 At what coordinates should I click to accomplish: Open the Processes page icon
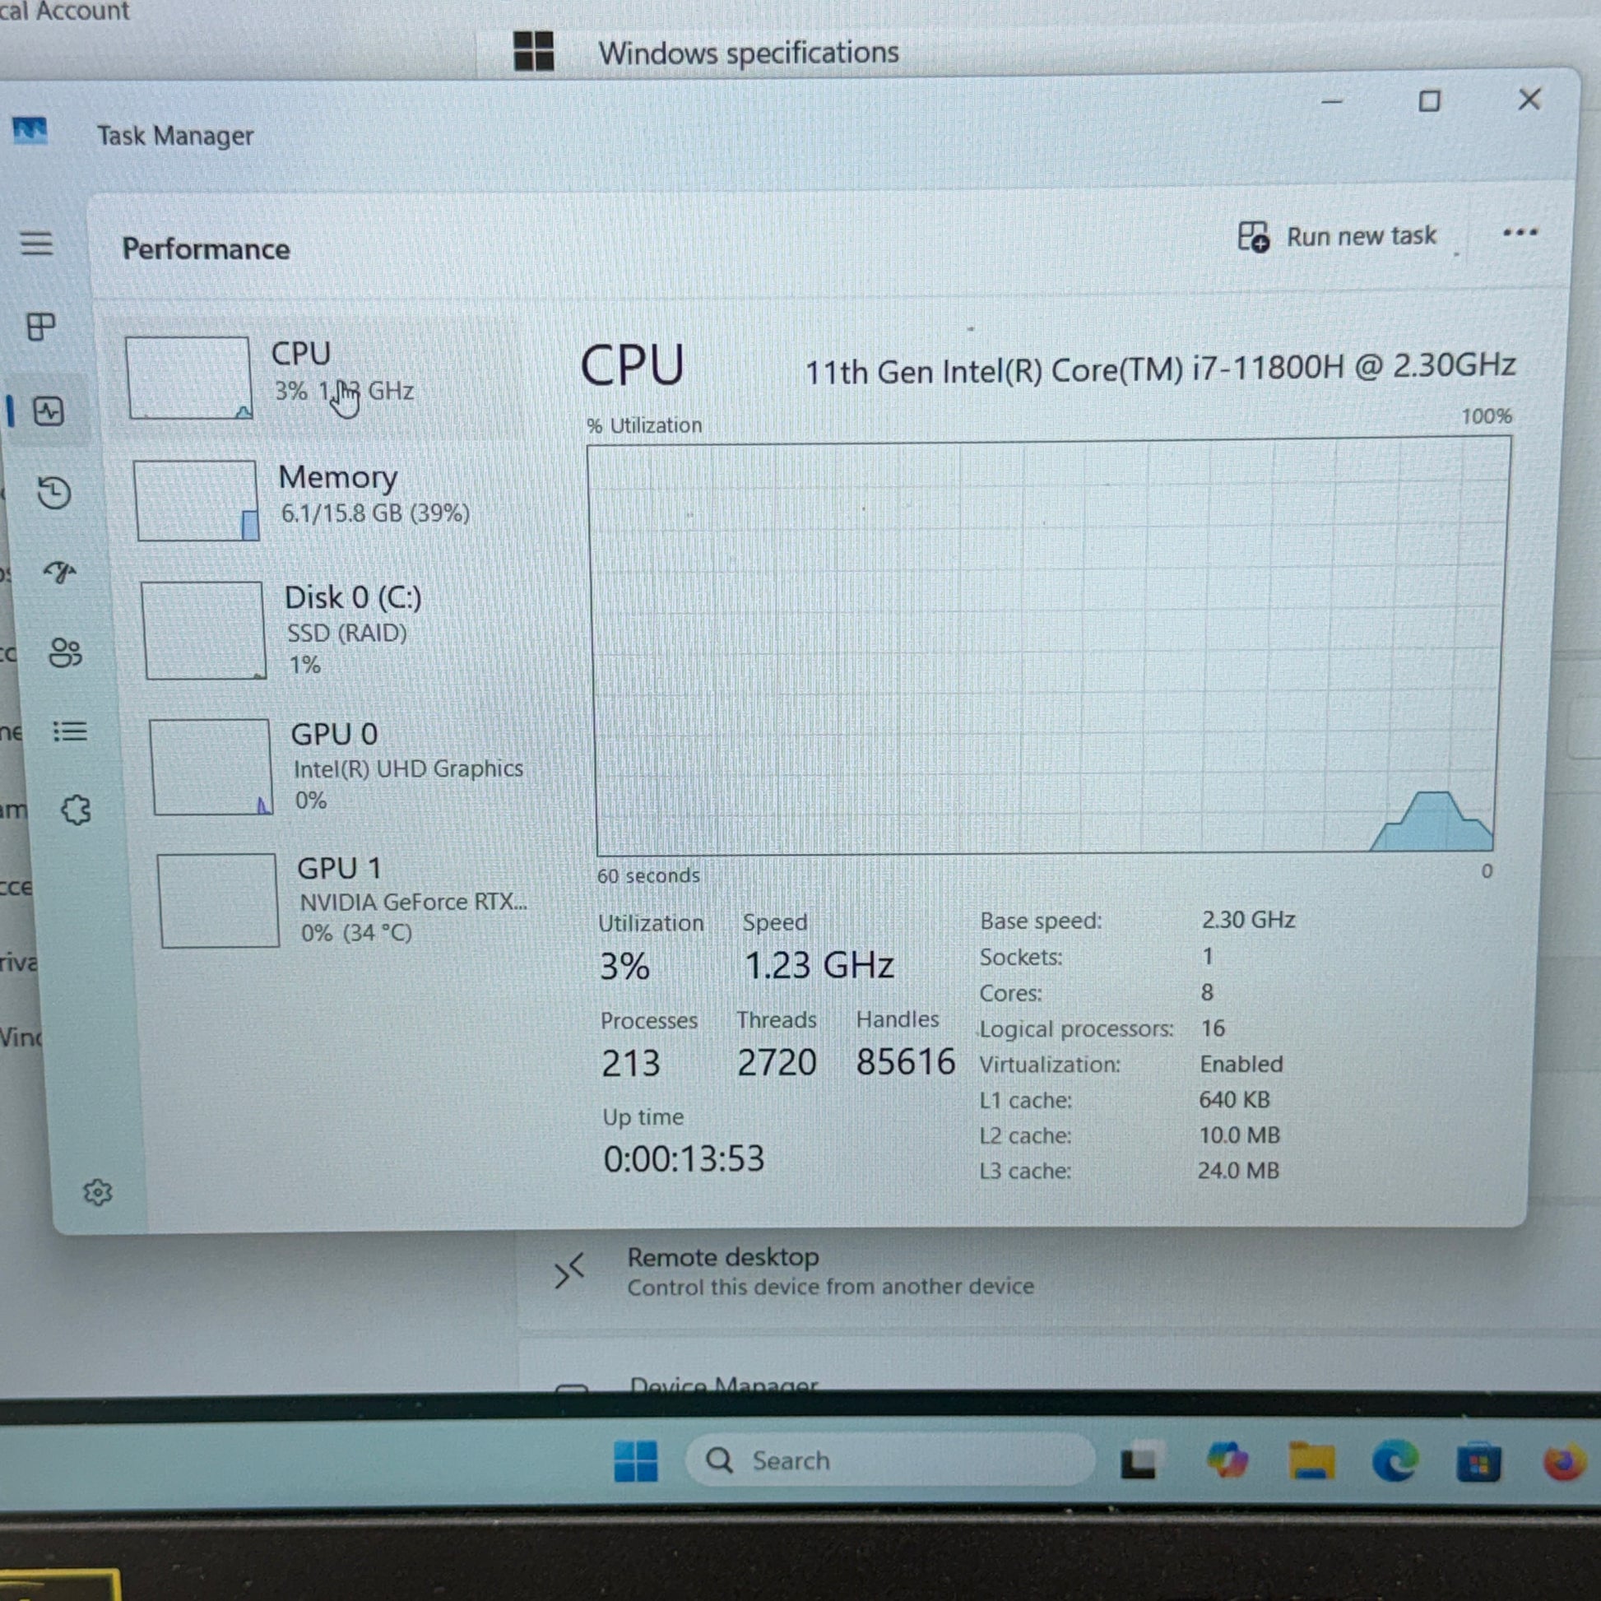pyautogui.click(x=40, y=327)
